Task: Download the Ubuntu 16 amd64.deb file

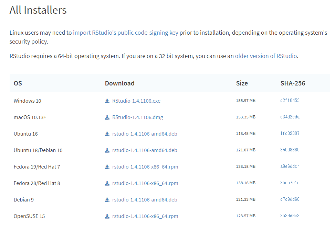Action: 145,134
